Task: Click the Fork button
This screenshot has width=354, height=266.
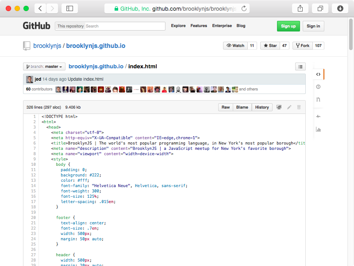Action: [x=303, y=46]
